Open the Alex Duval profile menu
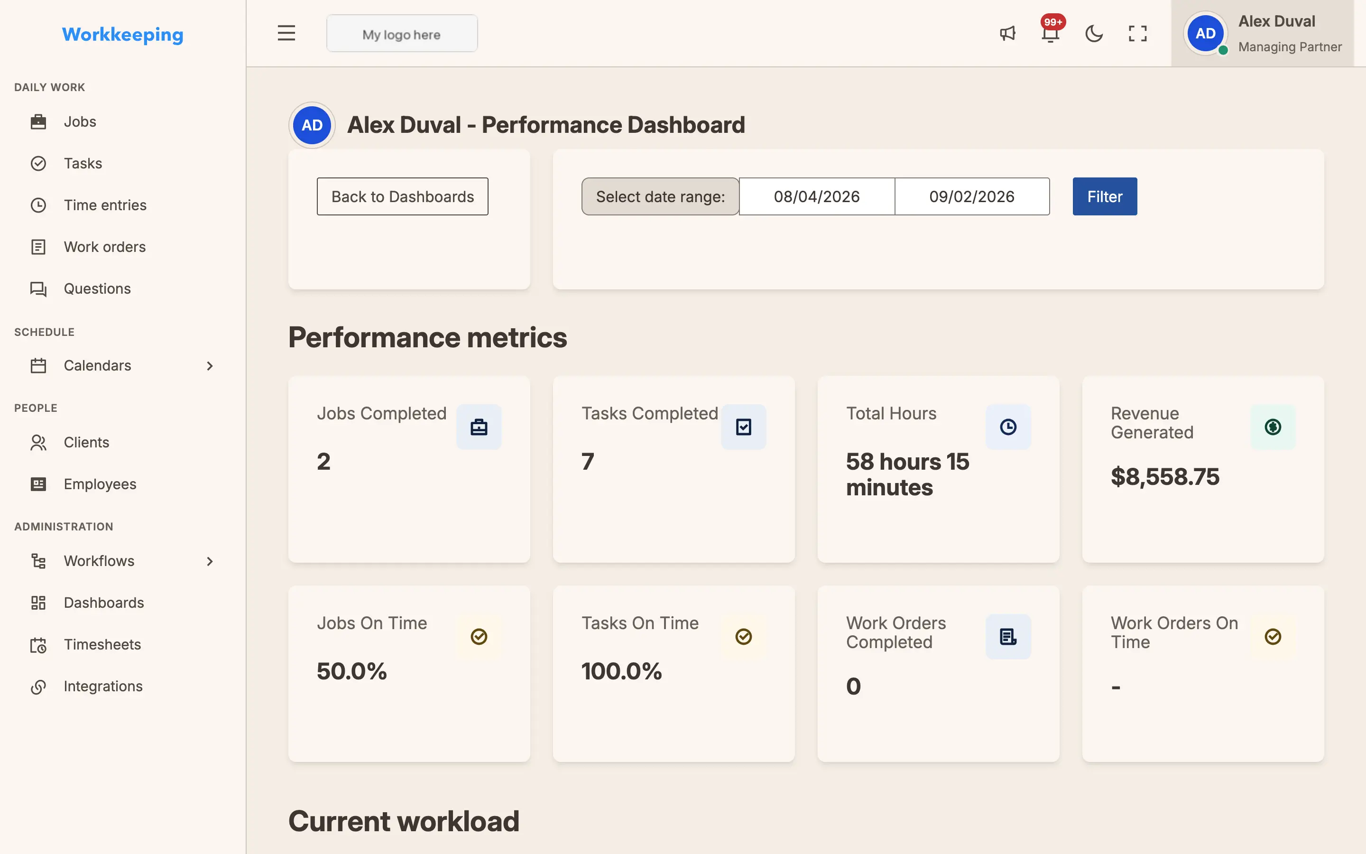Screen dimensions: 1366x854 (x=1262, y=33)
